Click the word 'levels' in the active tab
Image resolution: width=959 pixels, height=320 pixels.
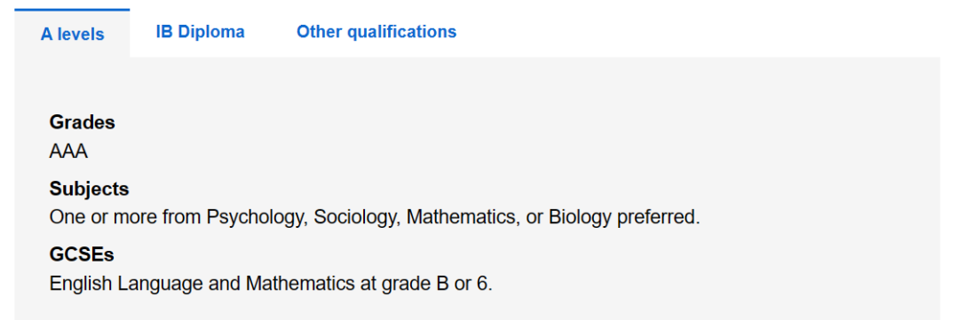tap(81, 35)
